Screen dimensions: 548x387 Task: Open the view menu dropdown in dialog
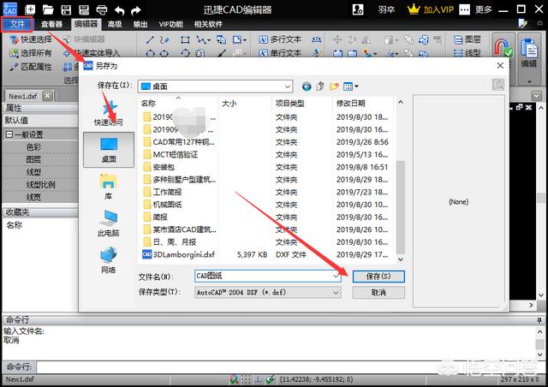350,86
